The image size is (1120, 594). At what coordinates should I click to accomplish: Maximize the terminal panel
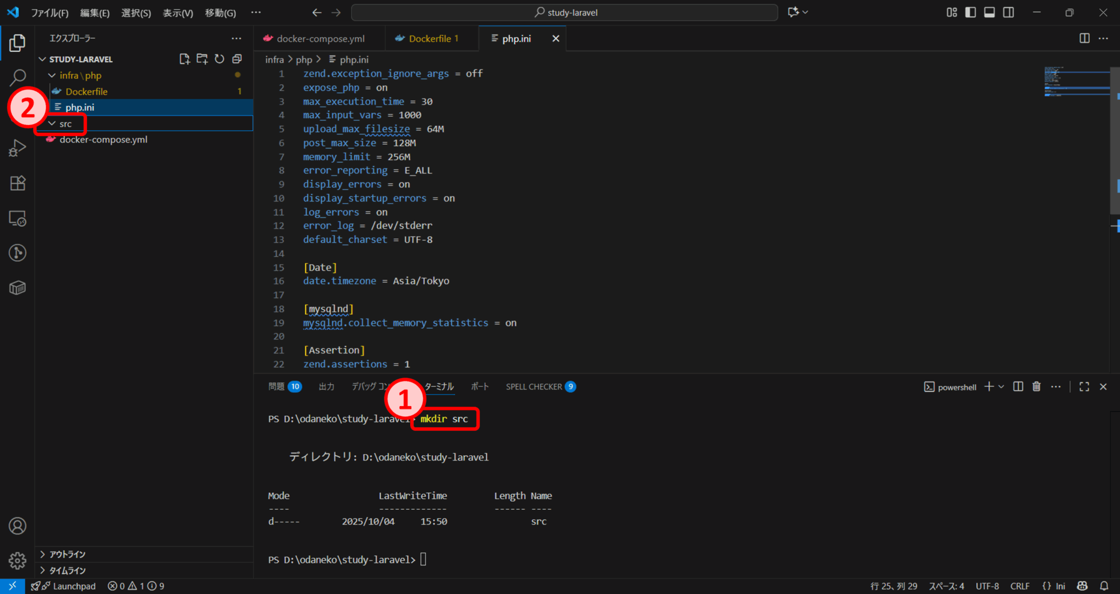(1084, 386)
